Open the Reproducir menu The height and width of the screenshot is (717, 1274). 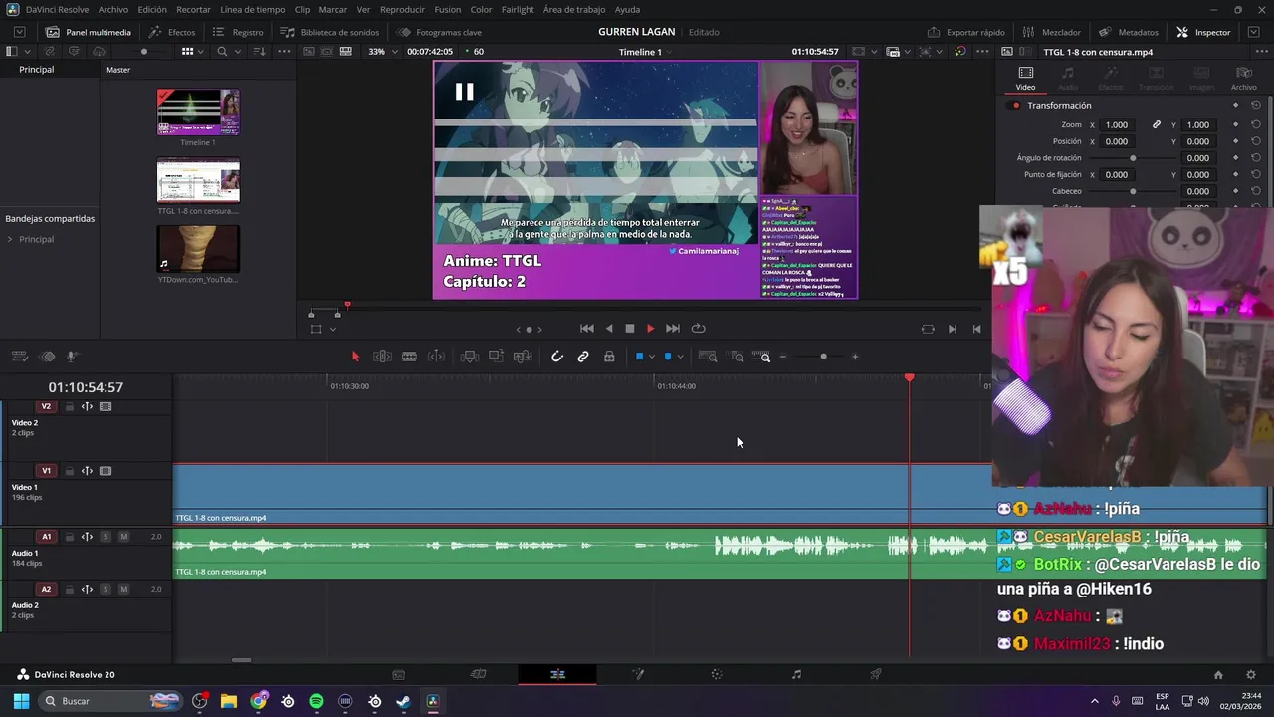402,9
